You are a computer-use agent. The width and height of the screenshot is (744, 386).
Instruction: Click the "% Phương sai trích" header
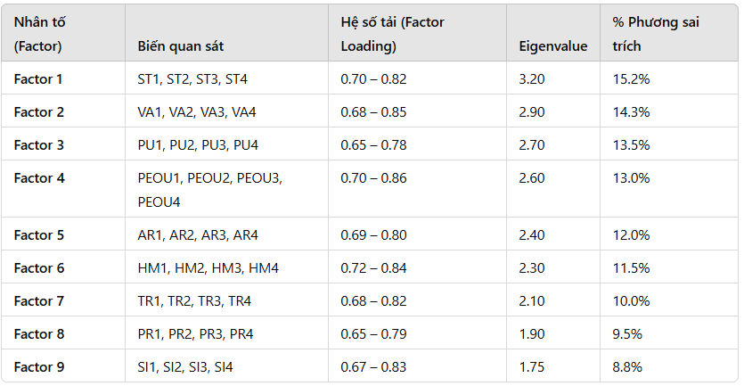(x=656, y=34)
